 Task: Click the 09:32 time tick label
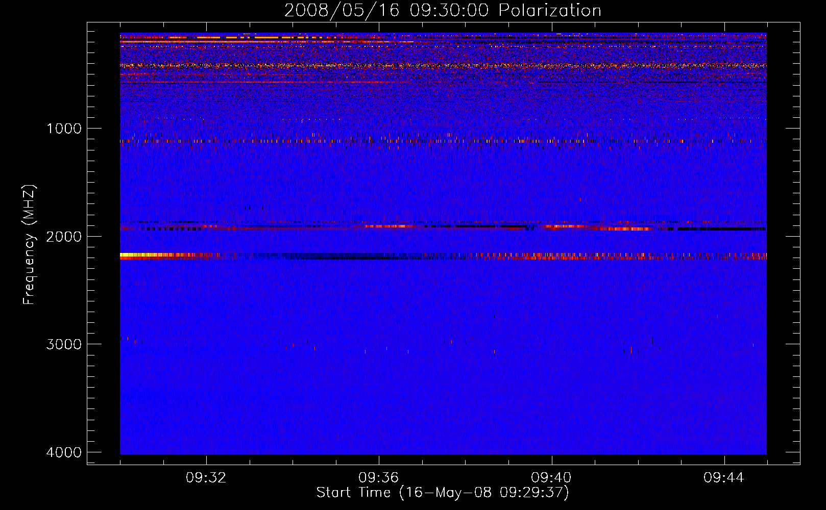pos(206,477)
